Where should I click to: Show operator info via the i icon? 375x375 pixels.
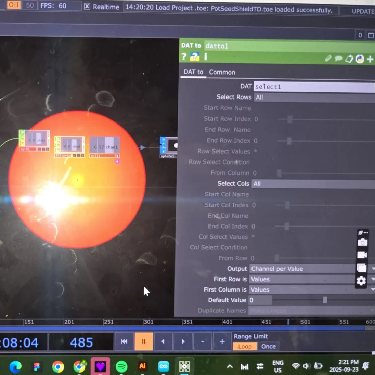206,56
